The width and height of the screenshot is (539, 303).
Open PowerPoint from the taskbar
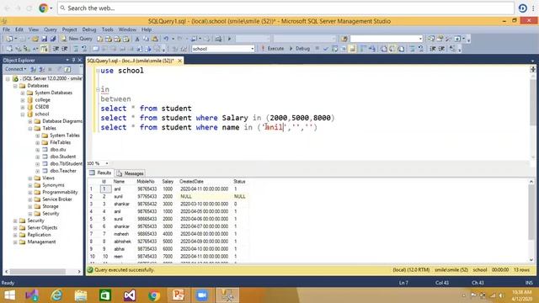point(178,295)
